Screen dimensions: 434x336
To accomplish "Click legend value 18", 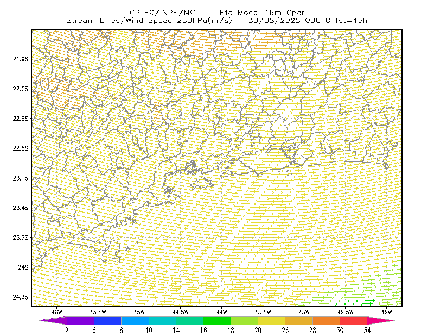I will 231,331.
